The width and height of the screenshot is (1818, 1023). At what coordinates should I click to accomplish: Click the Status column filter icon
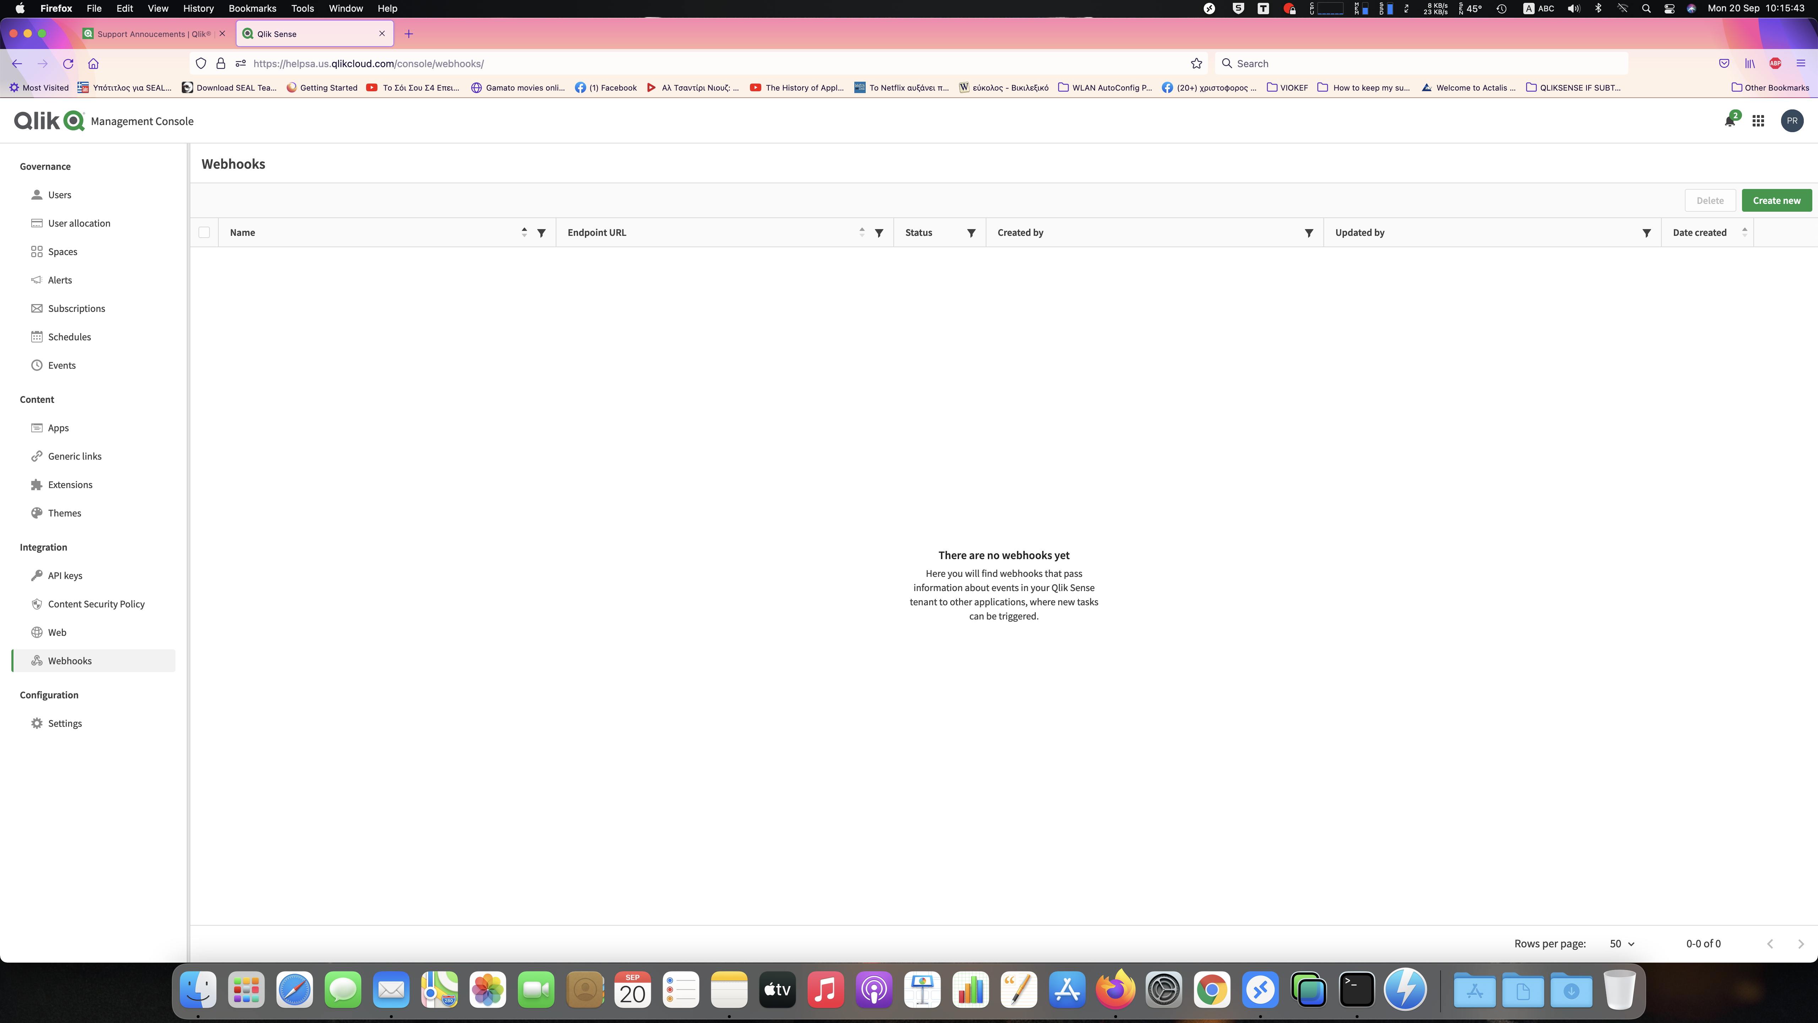(x=971, y=233)
